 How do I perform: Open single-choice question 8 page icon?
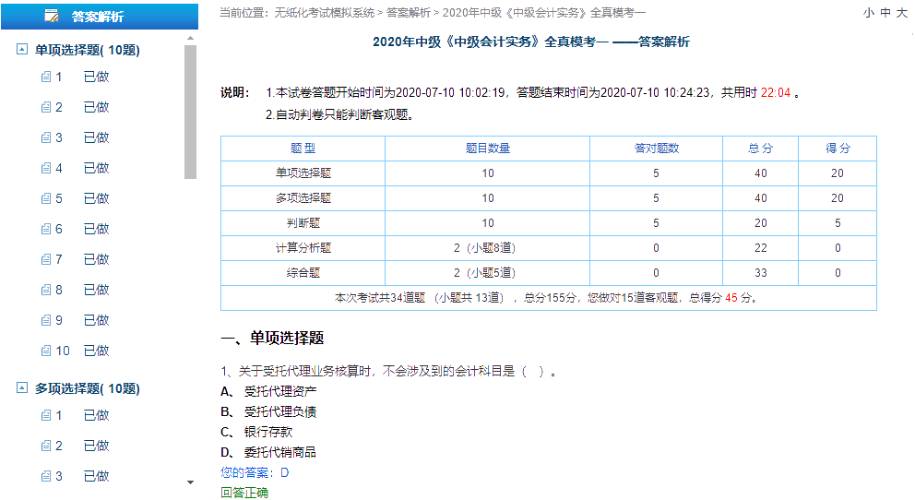(x=46, y=290)
